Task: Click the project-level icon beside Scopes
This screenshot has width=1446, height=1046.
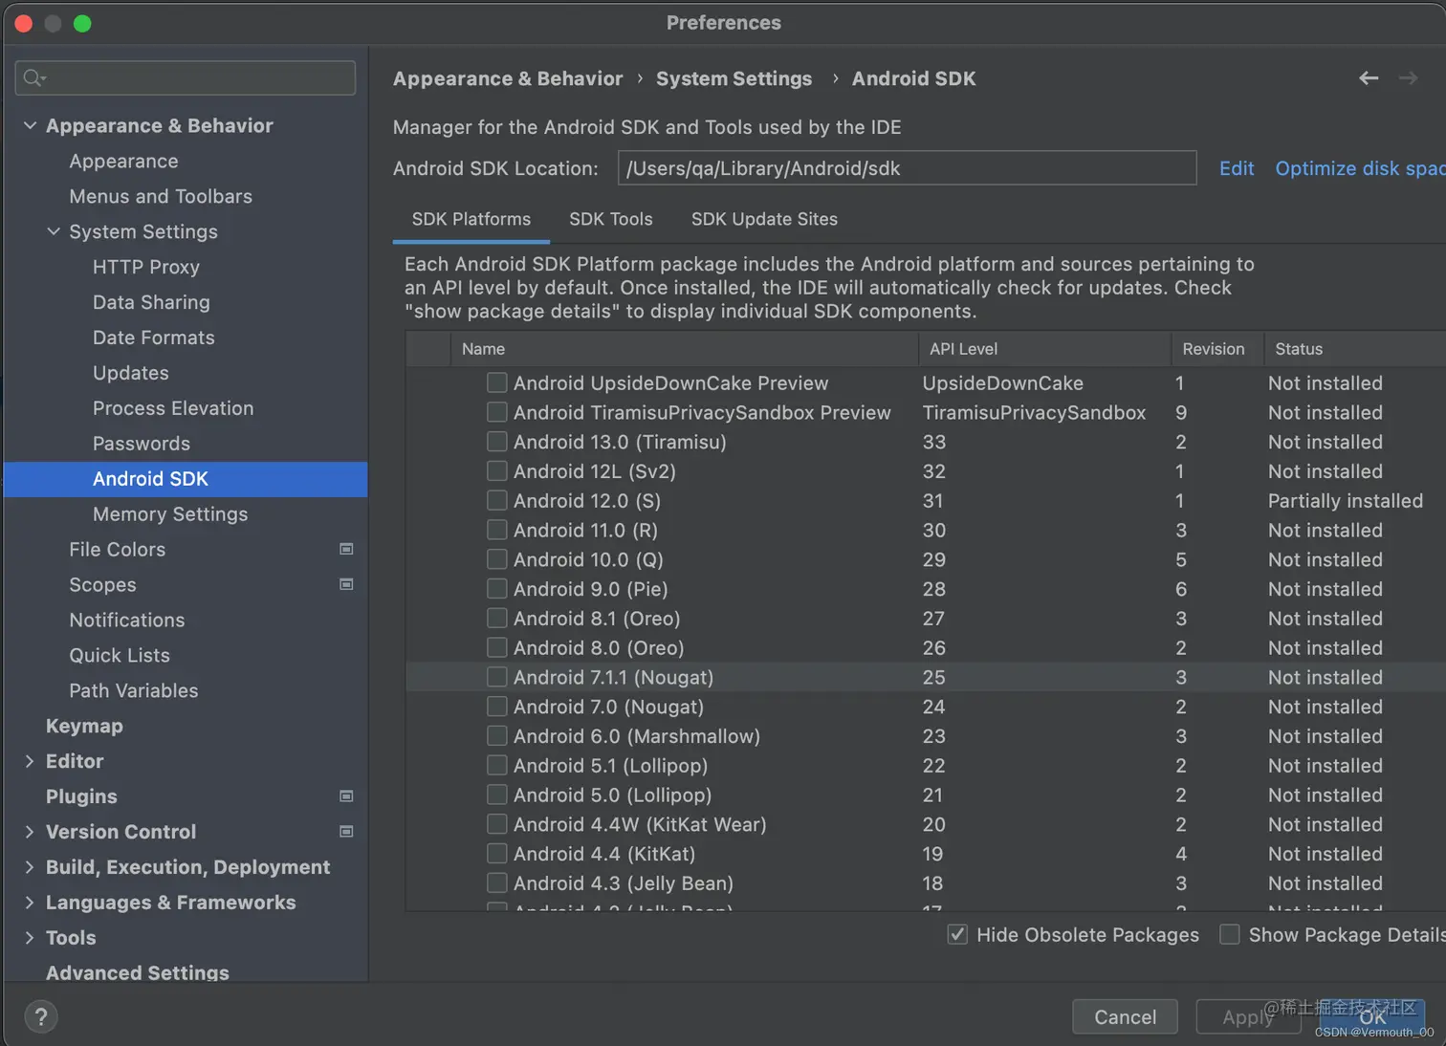Action: [x=346, y=584]
